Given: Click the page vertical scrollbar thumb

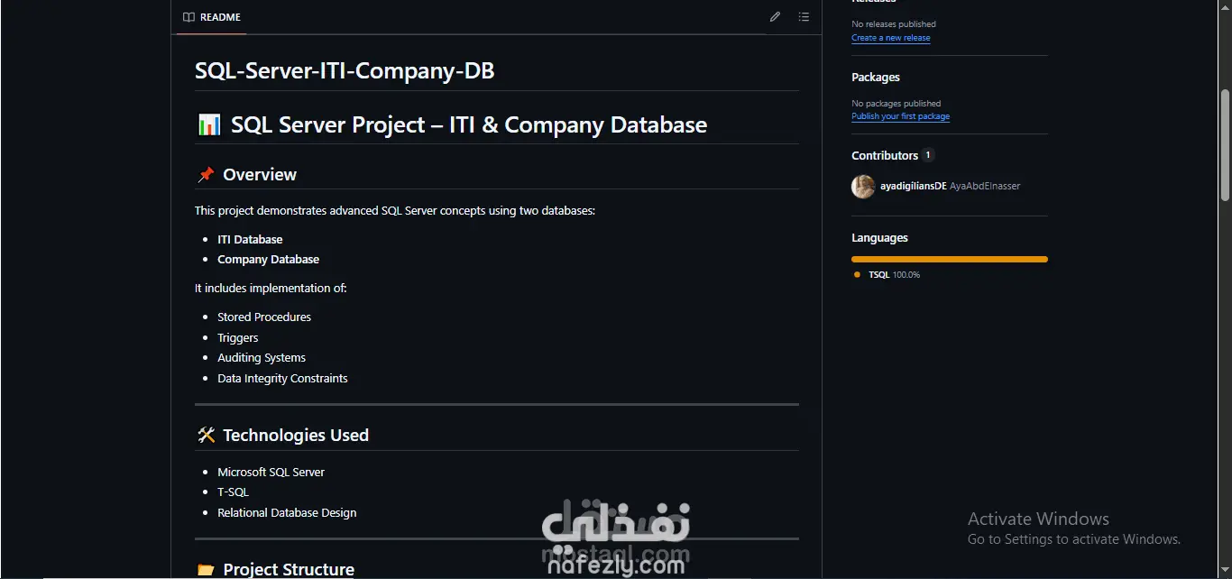Looking at the screenshot, I should (x=1225, y=144).
